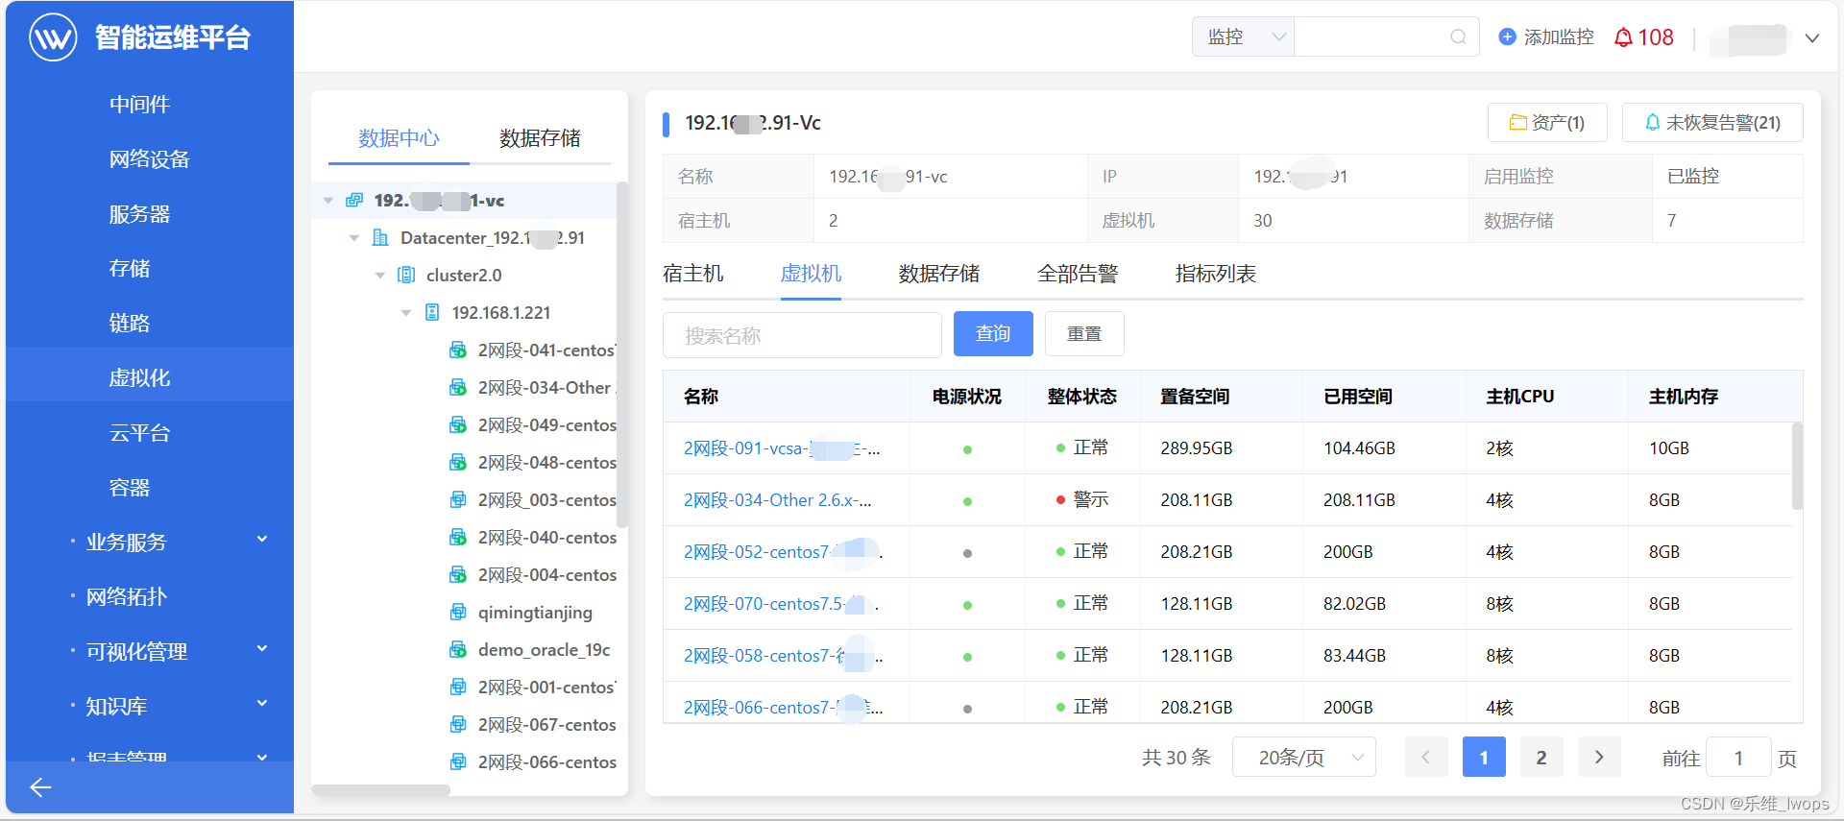Click bell icon in 未恢复告警(21) button
The height and width of the screenshot is (821, 1844).
point(1652,122)
